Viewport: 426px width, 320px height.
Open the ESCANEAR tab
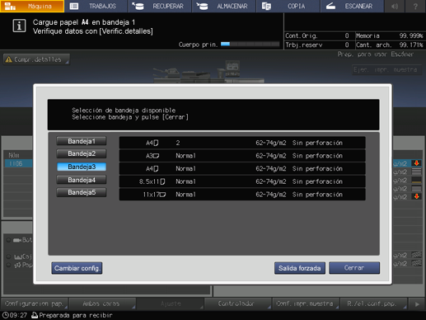[x=352, y=6]
